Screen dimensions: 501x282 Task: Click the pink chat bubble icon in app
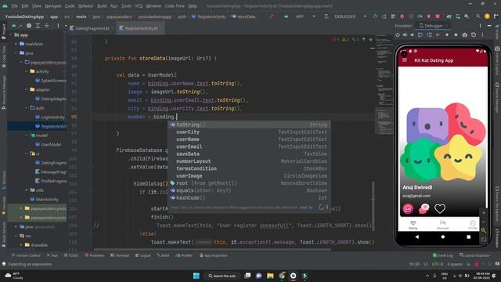(x=424, y=209)
